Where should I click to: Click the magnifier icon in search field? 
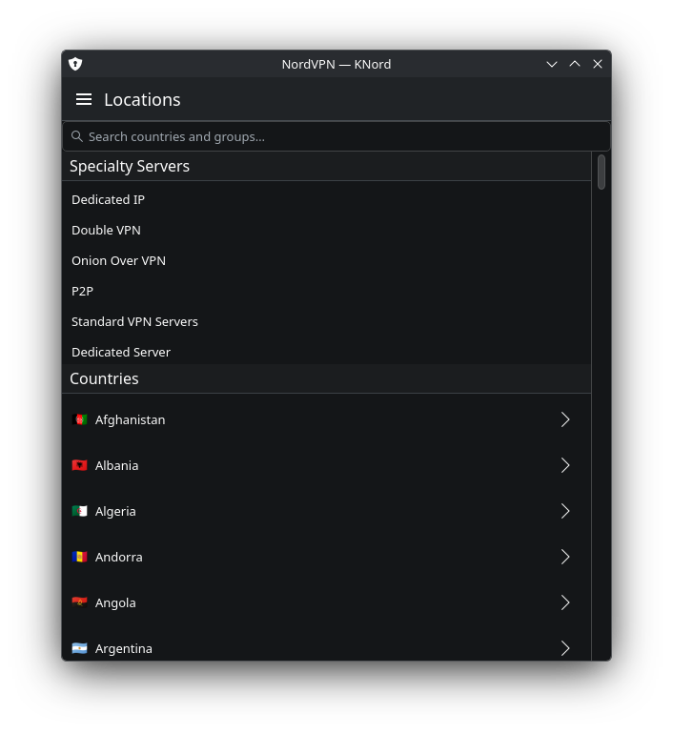pos(77,136)
